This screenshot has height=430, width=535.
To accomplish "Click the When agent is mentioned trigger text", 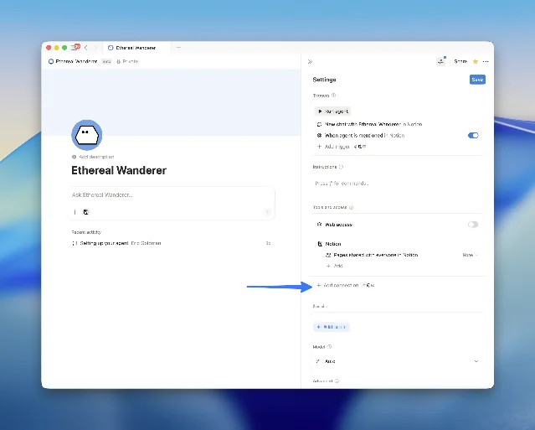I will pos(364,135).
